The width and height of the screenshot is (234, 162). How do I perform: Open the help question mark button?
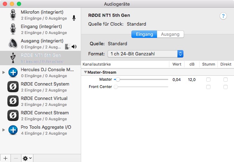click(223, 16)
